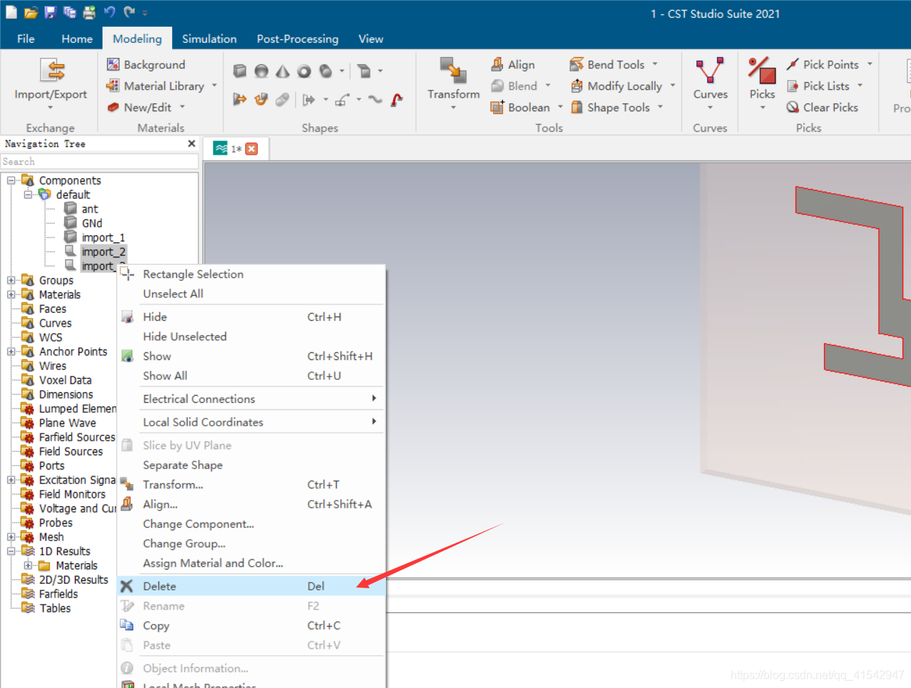
Task: Click the Print icon in title bar
Action: click(x=89, y=12)
